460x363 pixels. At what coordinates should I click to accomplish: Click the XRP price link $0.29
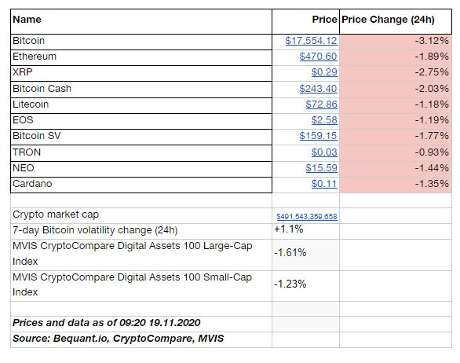pos(324,72)
